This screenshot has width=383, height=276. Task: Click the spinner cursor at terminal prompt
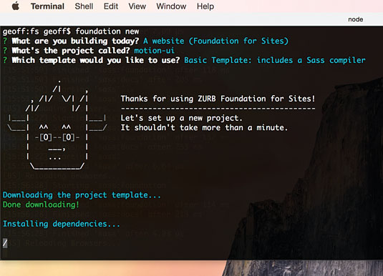5,243
